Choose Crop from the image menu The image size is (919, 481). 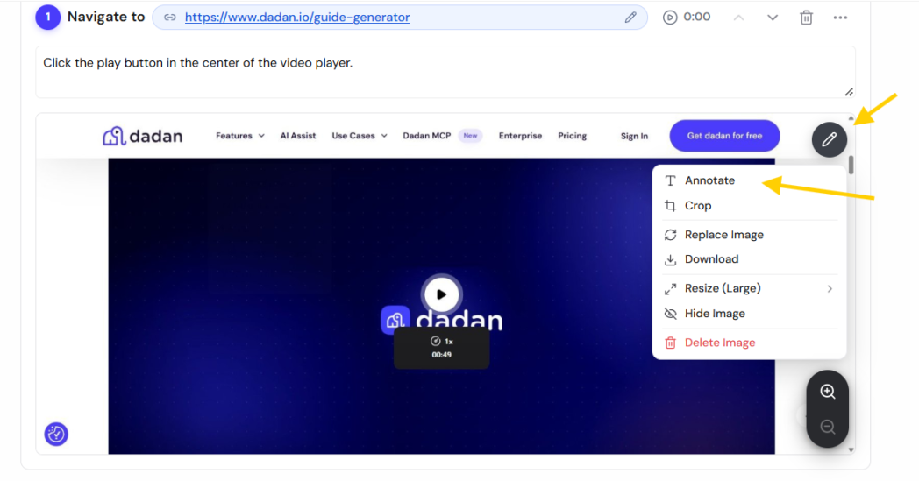coord(749,206)
